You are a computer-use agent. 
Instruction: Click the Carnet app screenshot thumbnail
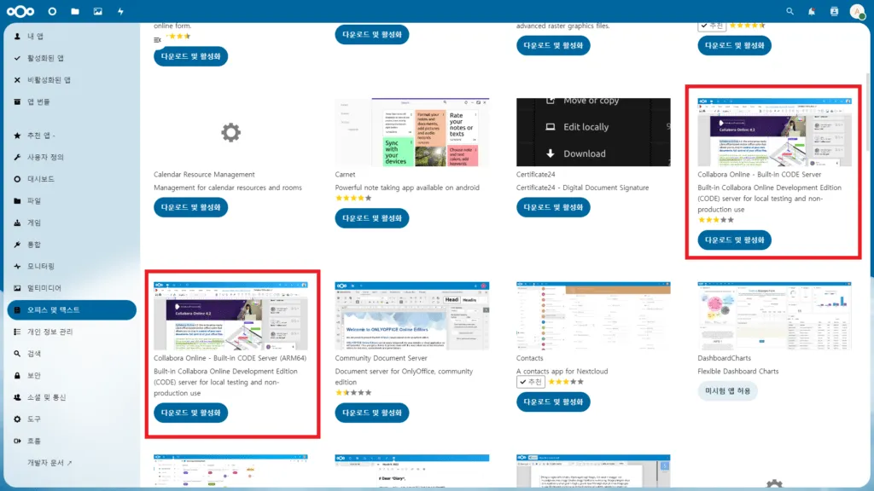411,132
